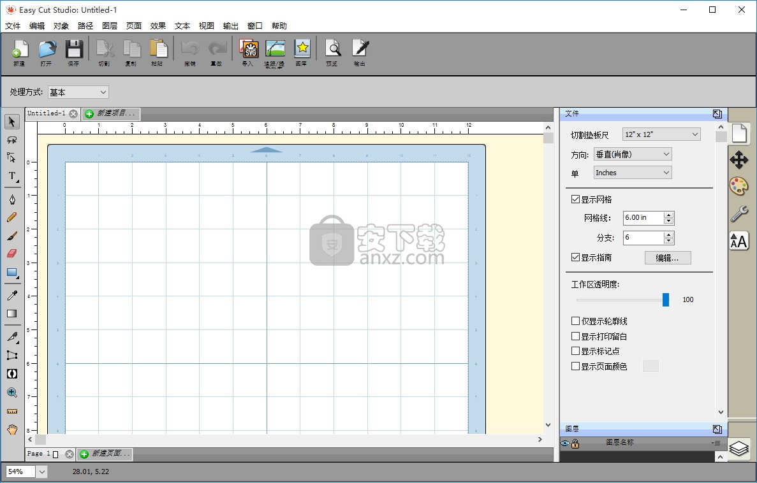Image resolution: width=757 pixels, height=483 pixels.
Task: Adjust the 工作区透明度 slider handle
Action: click(x=666, y=299)
